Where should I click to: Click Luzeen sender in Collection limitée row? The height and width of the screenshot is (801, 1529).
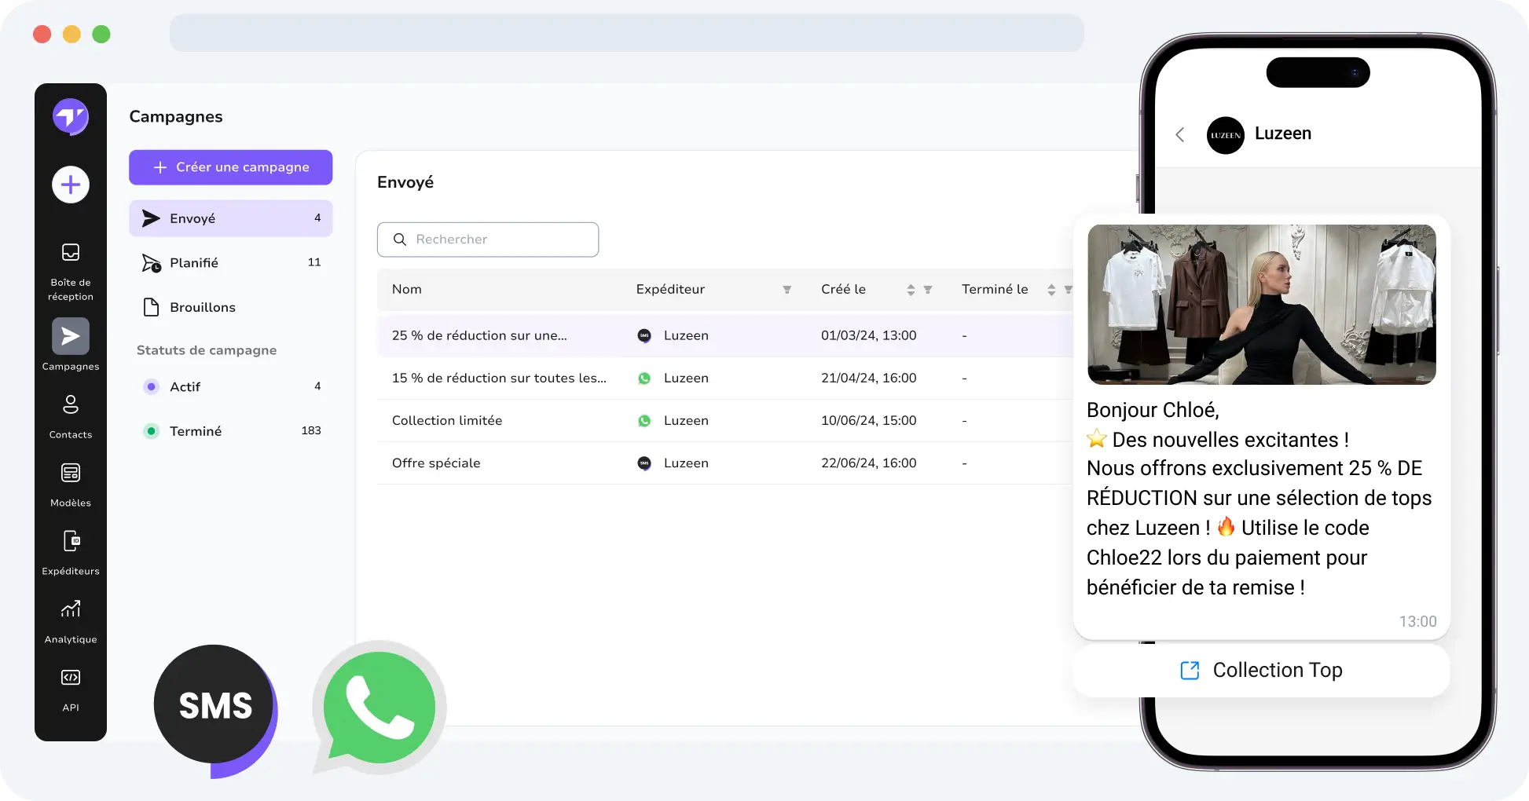(x=686, y=421)
